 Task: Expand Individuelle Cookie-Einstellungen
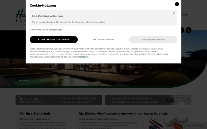pyautogui.click(x=46, y=30)
